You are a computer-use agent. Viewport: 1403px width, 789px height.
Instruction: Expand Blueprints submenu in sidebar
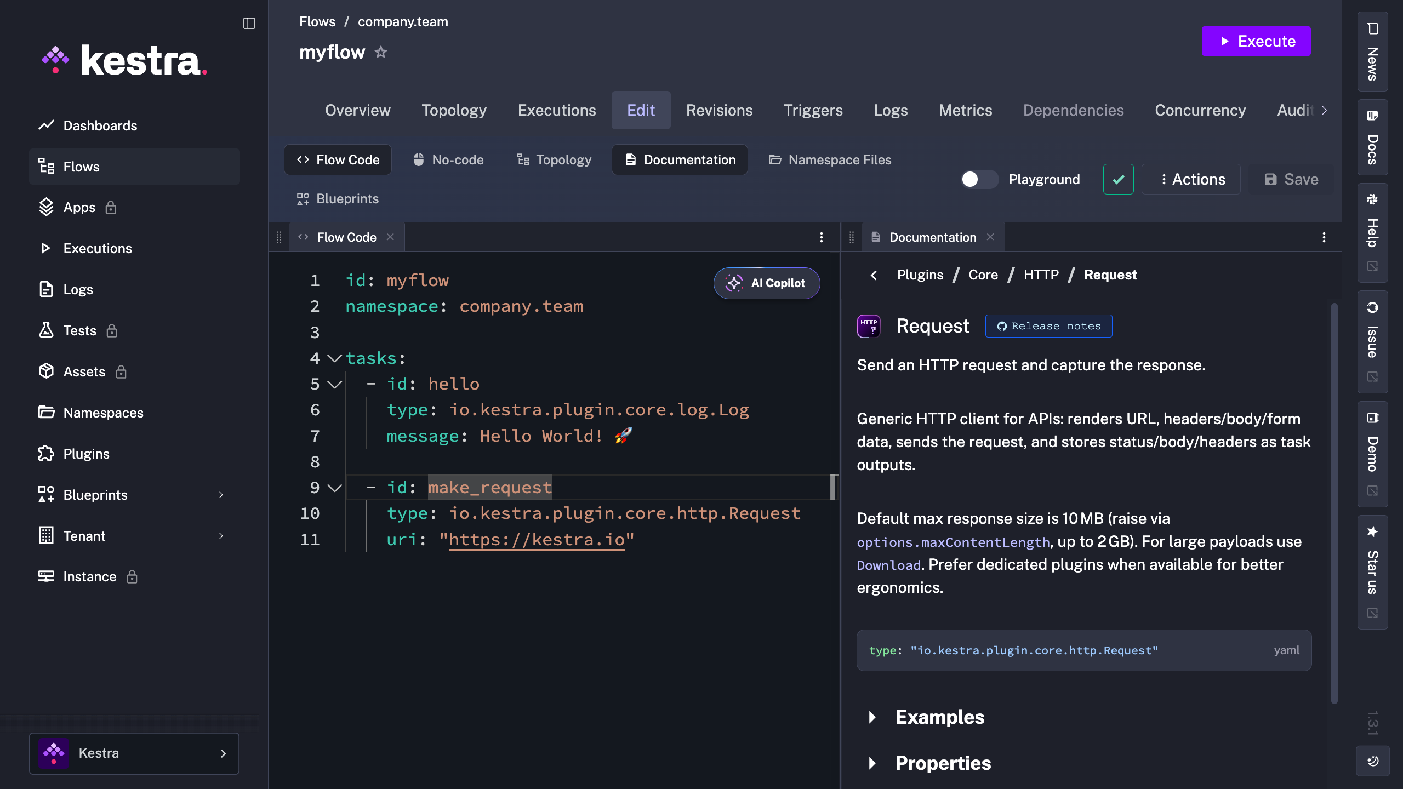tap(221, 495)
